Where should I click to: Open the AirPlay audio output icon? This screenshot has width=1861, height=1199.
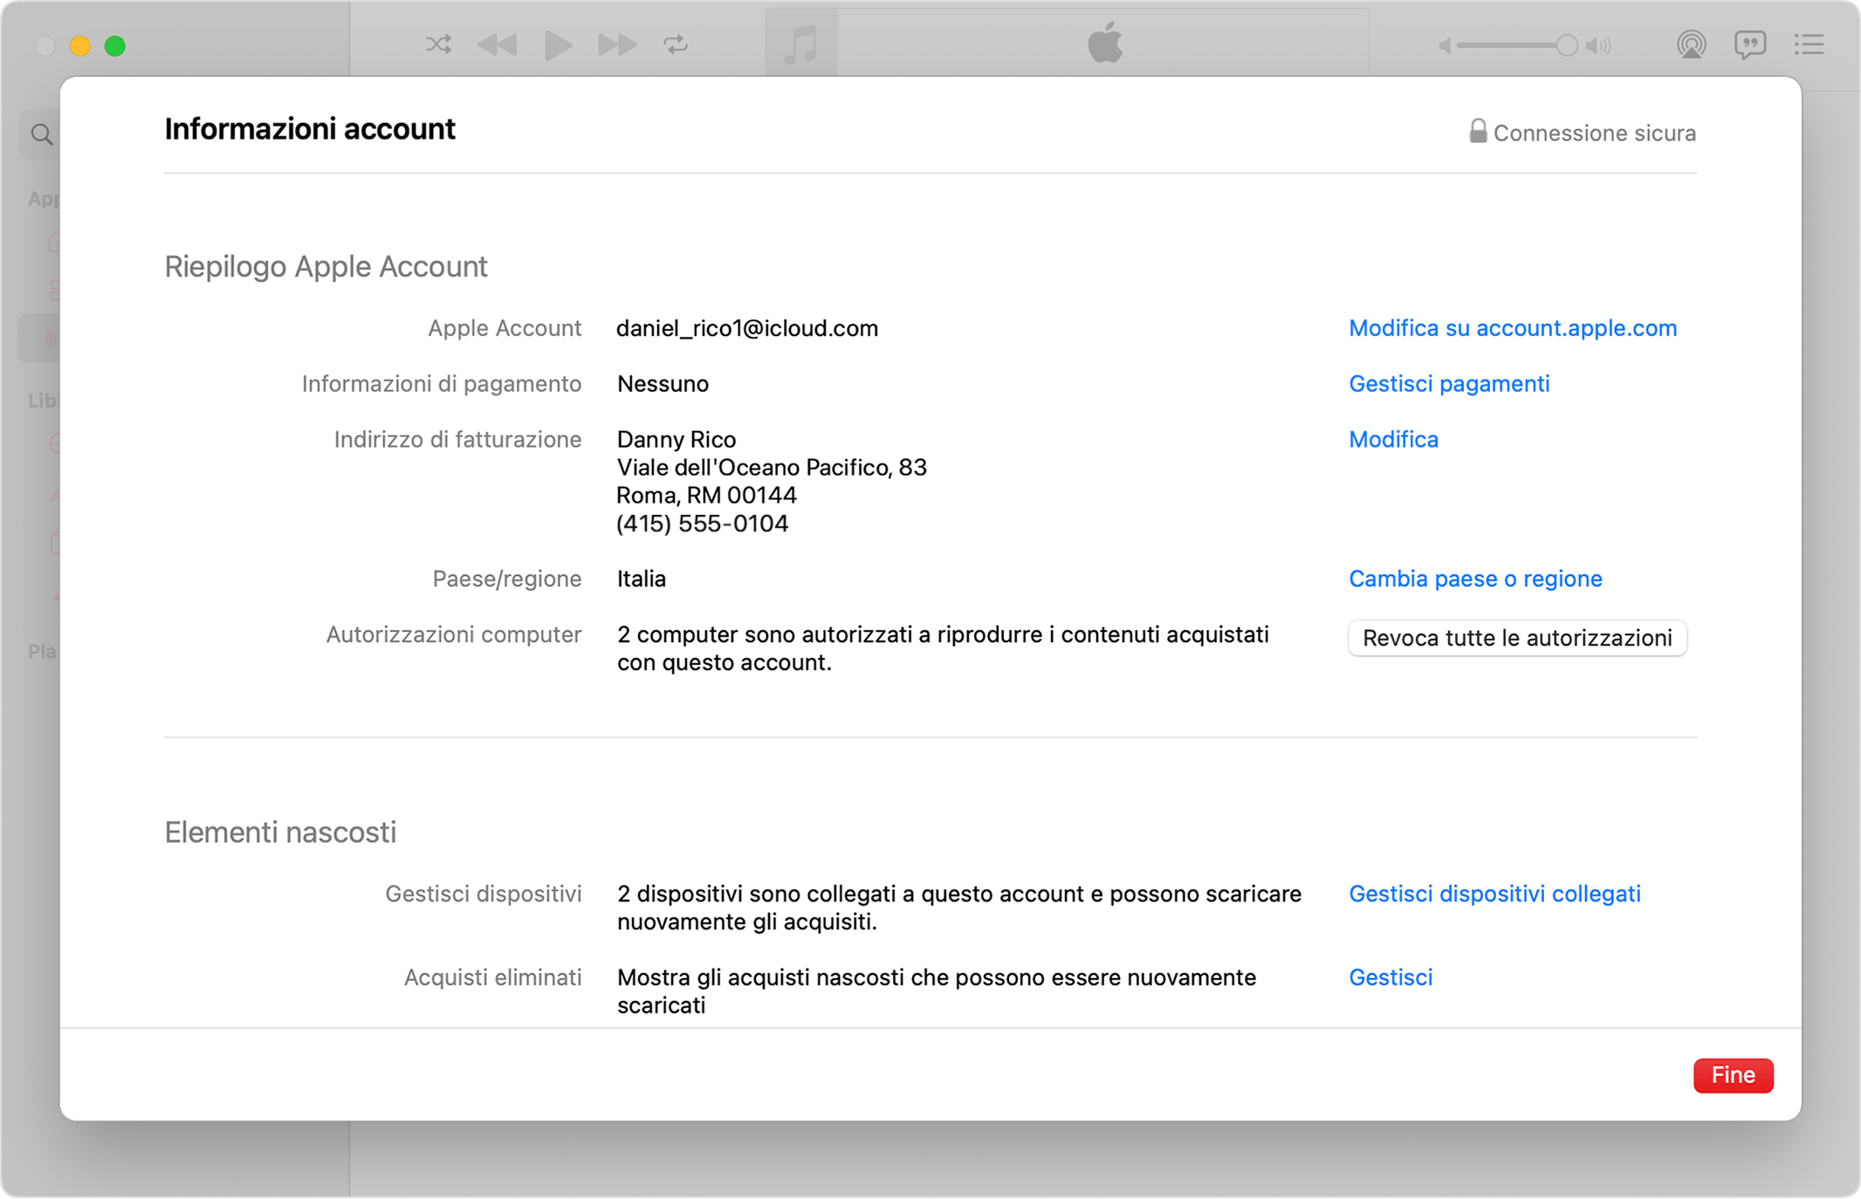(x=1691, y=45)
